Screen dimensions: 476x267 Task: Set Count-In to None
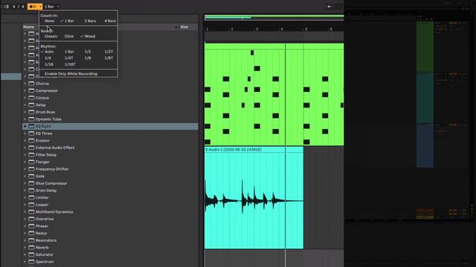tap(49, 21)
